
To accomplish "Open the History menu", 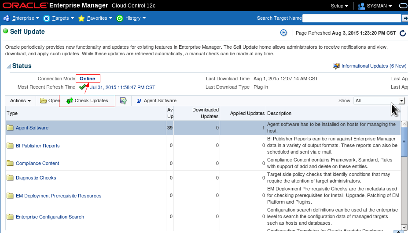I will point(135,18).
